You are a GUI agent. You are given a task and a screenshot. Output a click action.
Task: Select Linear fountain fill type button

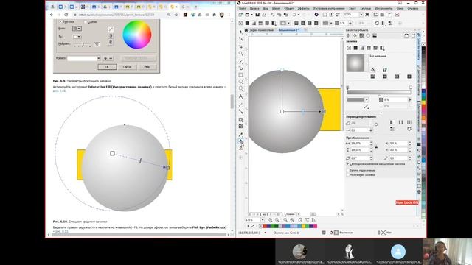[372, 77]
